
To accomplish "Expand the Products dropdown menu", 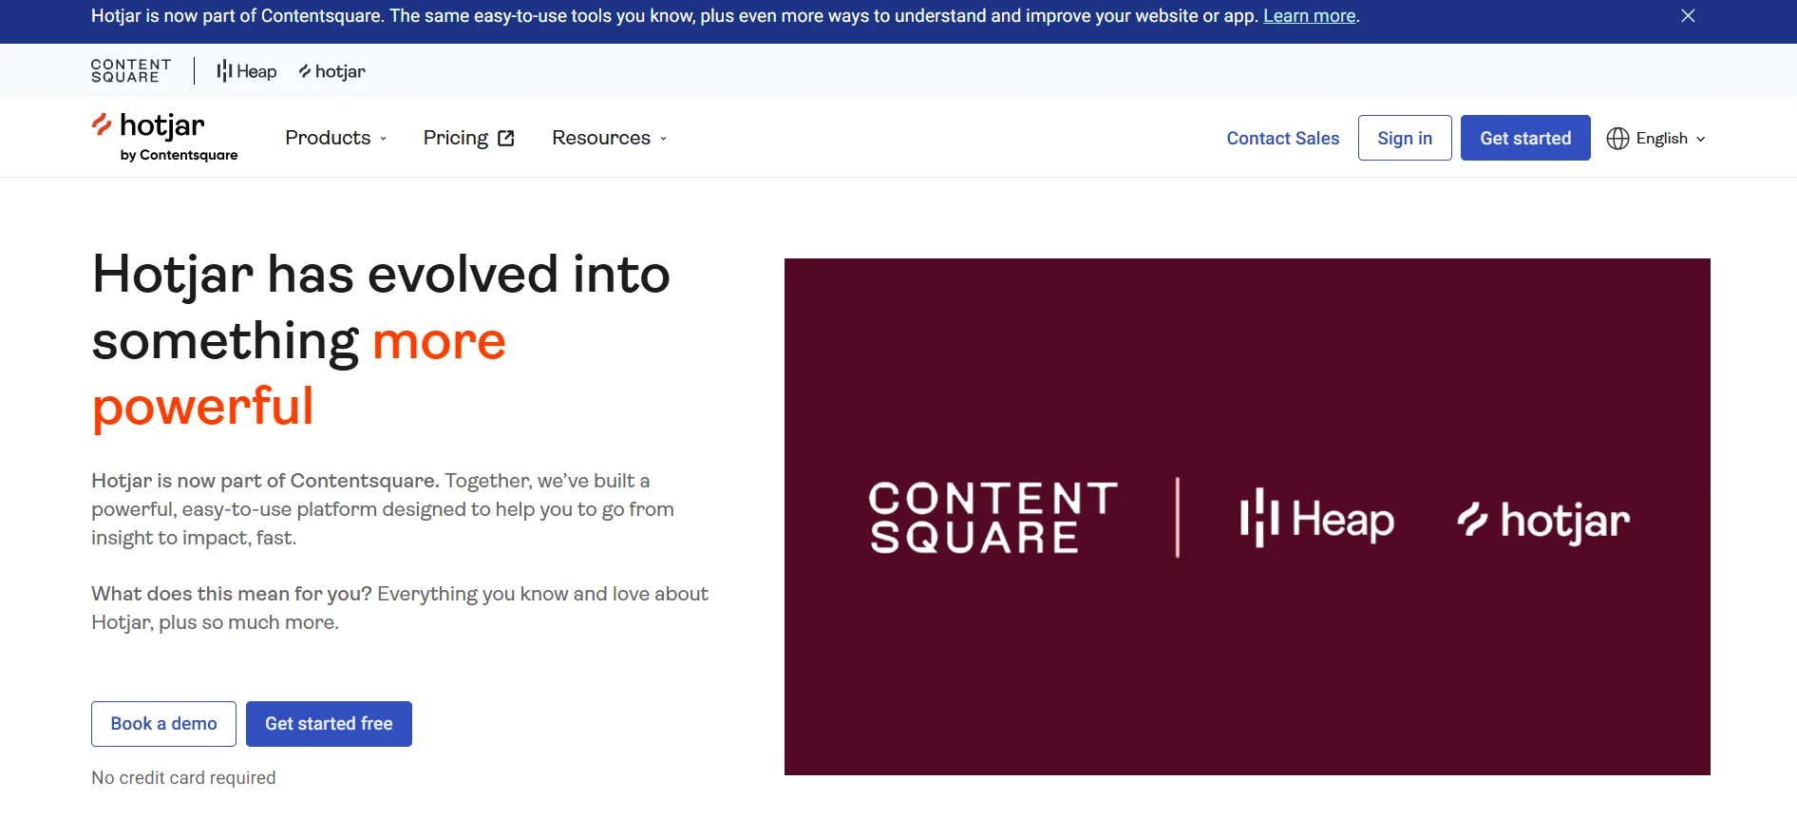I will click(x=336, y=138).
